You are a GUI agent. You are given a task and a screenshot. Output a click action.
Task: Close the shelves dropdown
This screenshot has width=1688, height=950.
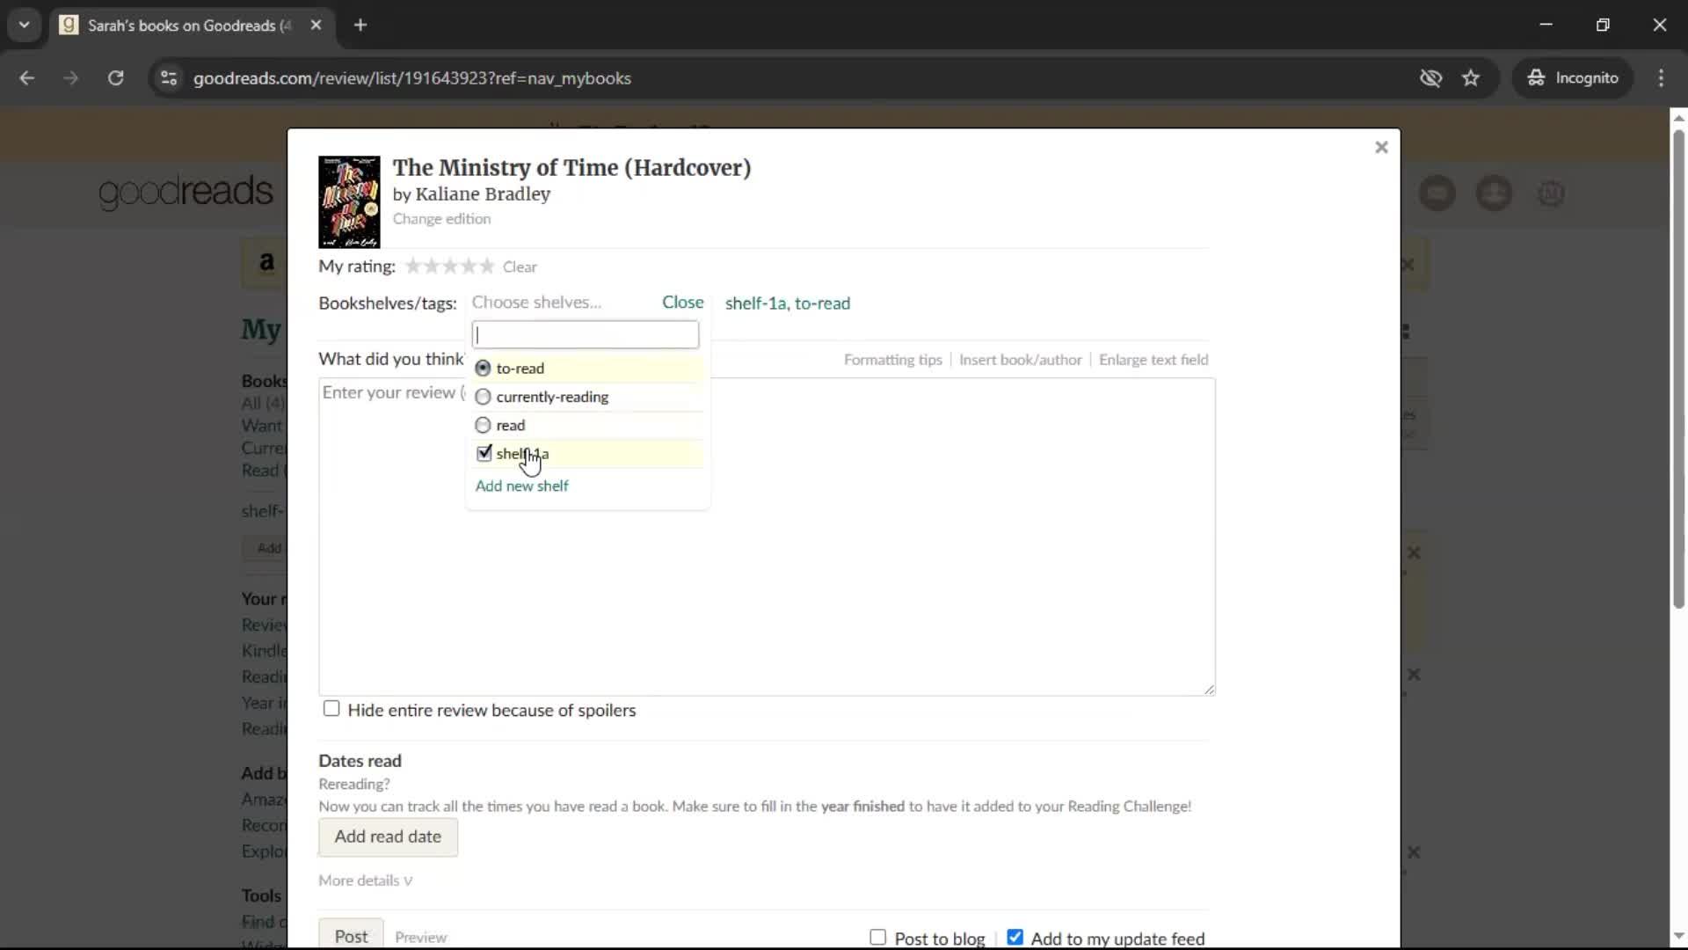[683, 303]
